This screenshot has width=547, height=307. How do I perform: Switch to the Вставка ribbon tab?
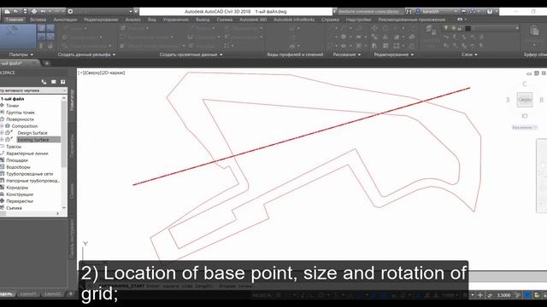coord(38,20)
